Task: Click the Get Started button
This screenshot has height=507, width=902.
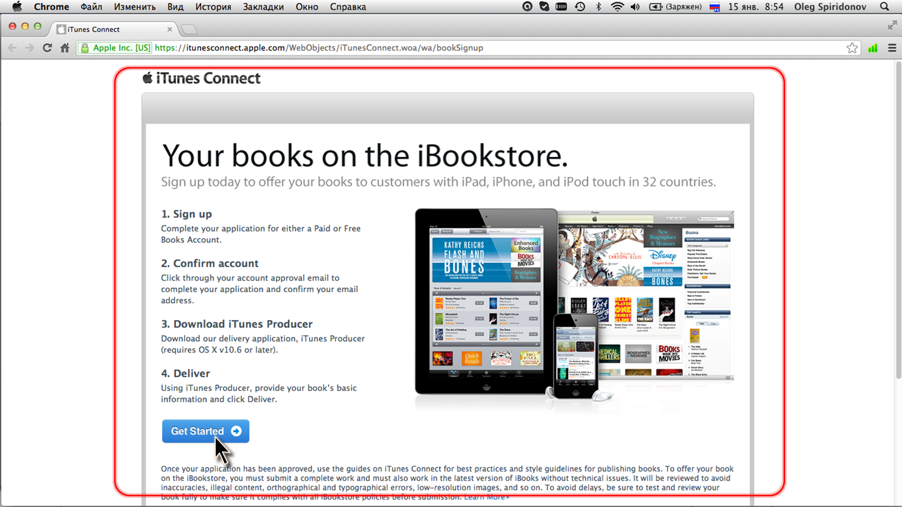Action: [205, 431]
